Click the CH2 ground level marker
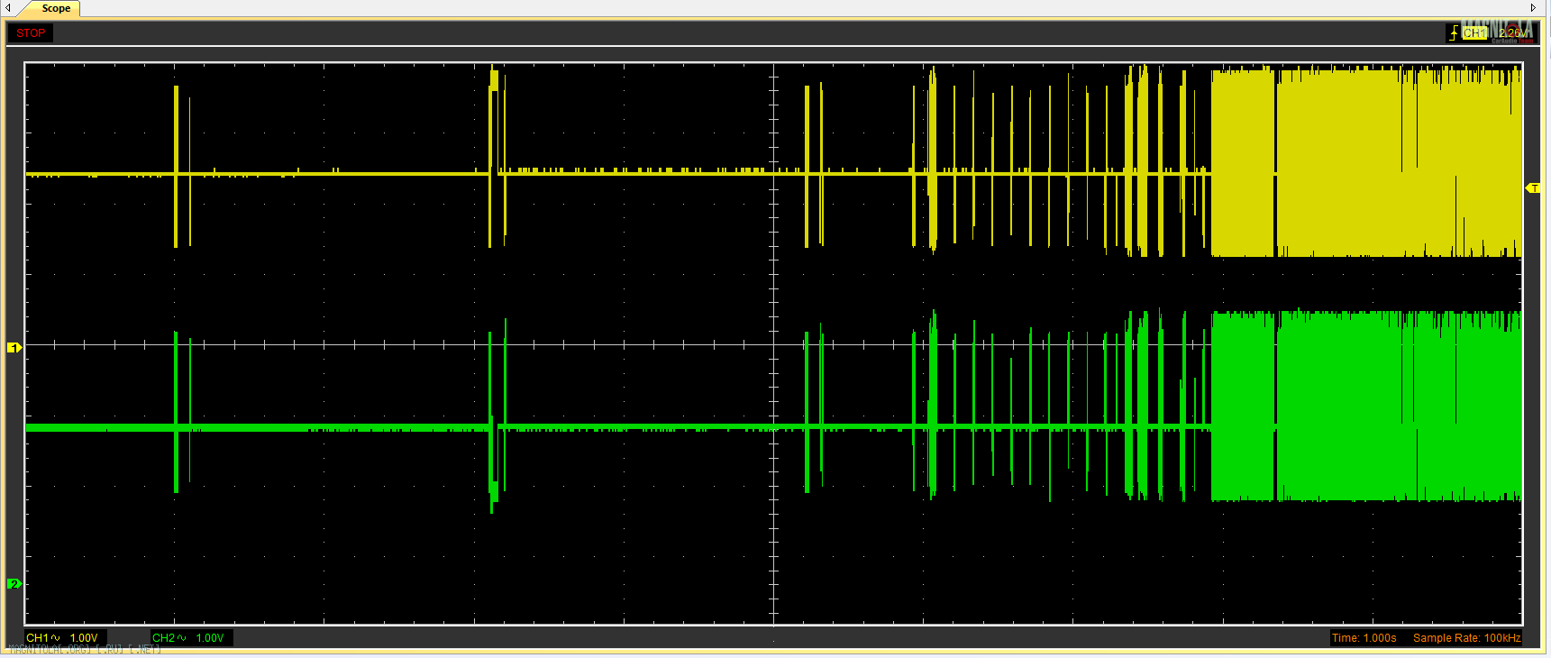The width and height of the screenshot is (1551, 658). [14, 583]
